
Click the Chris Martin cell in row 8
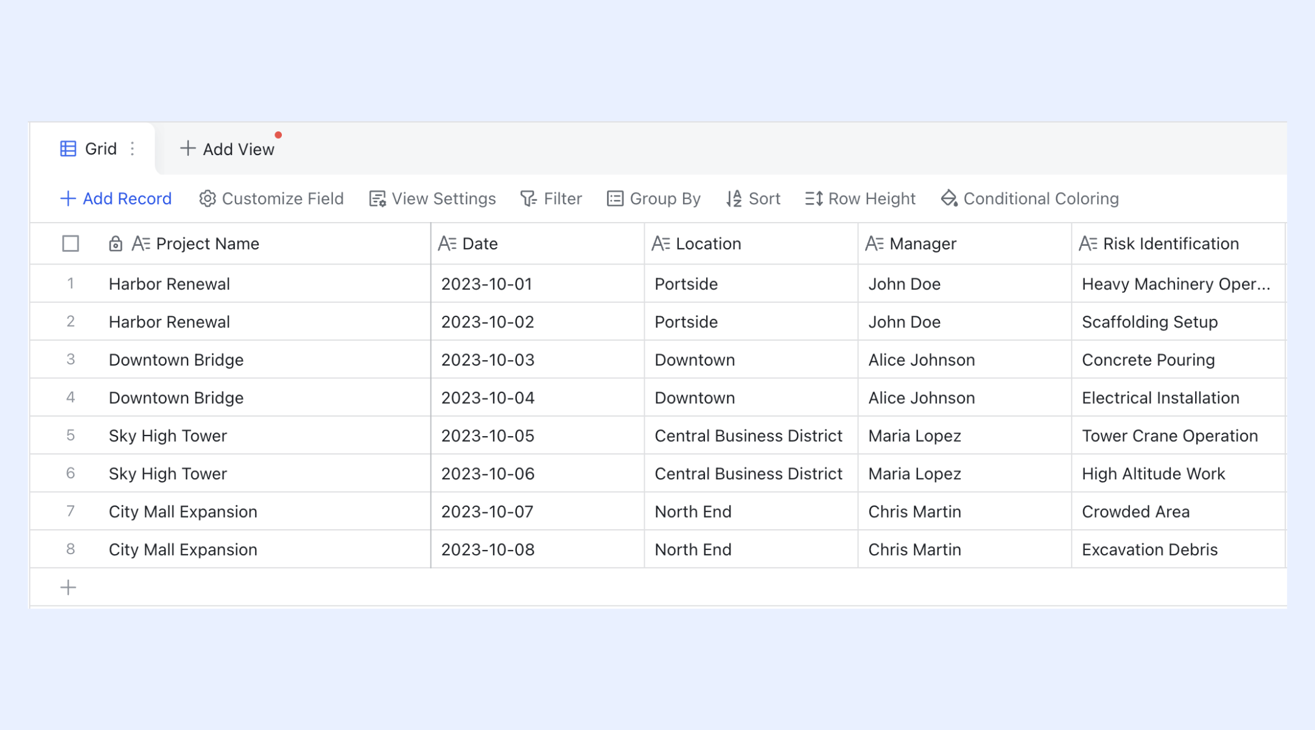[x=965, y=549]
